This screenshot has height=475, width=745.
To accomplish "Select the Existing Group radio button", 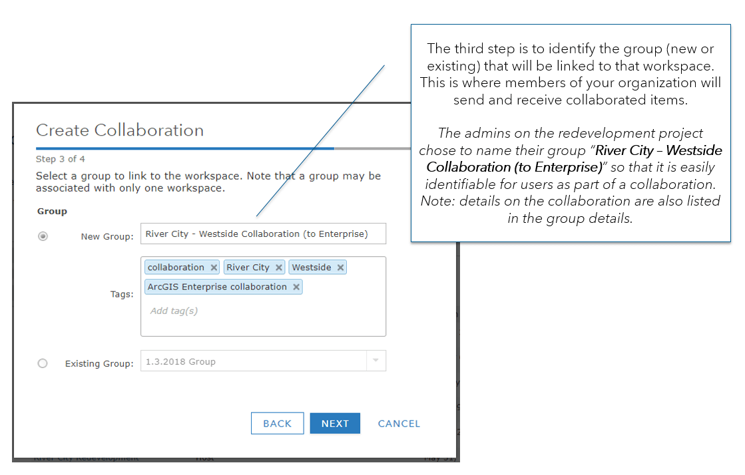I will 43,363.
